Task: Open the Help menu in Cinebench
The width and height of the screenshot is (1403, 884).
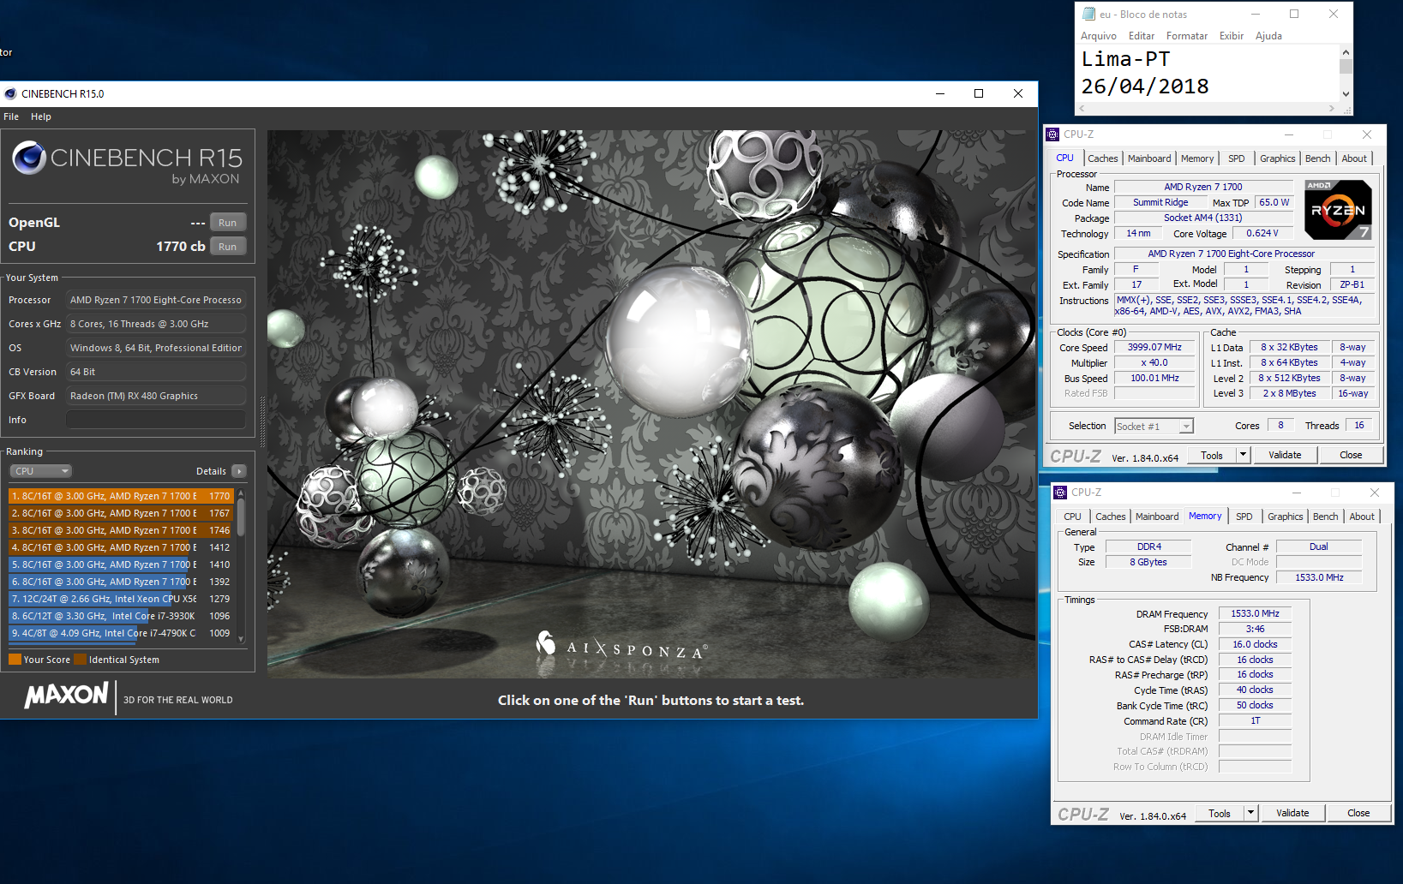Action: click(41, 116)
